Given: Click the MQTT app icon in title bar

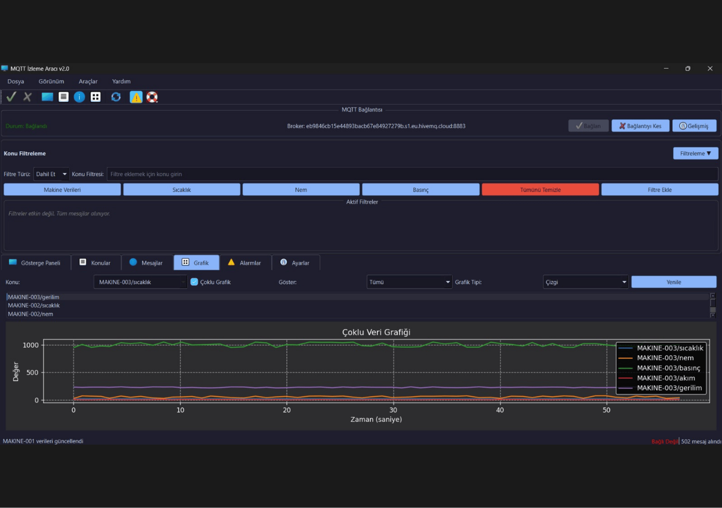Looking at the screenshot, I should pyautogui.click(x=5, y=68).
